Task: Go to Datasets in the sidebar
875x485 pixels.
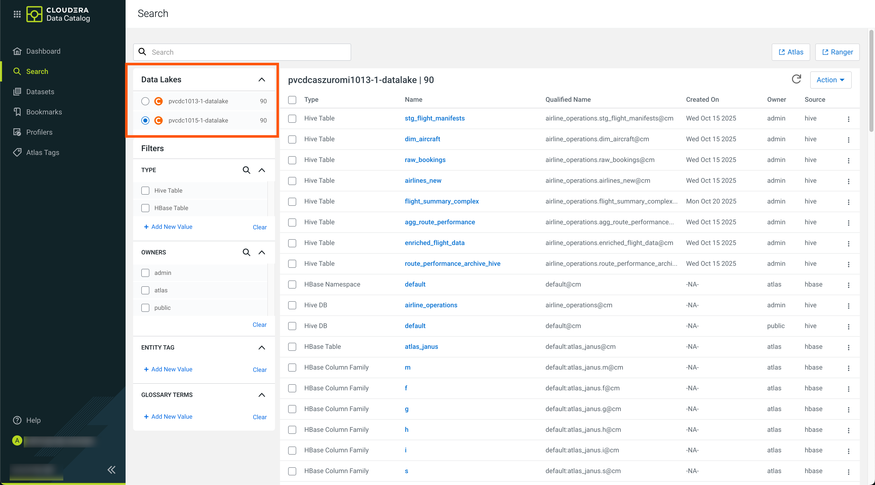Action: pos(40,92)
